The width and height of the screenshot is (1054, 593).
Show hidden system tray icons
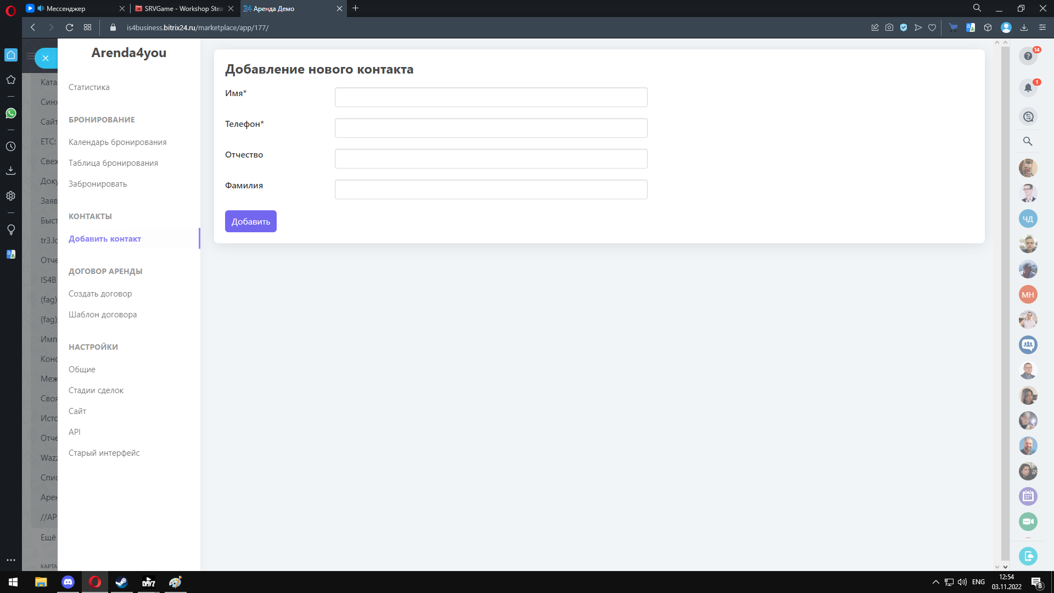[935, 582]
